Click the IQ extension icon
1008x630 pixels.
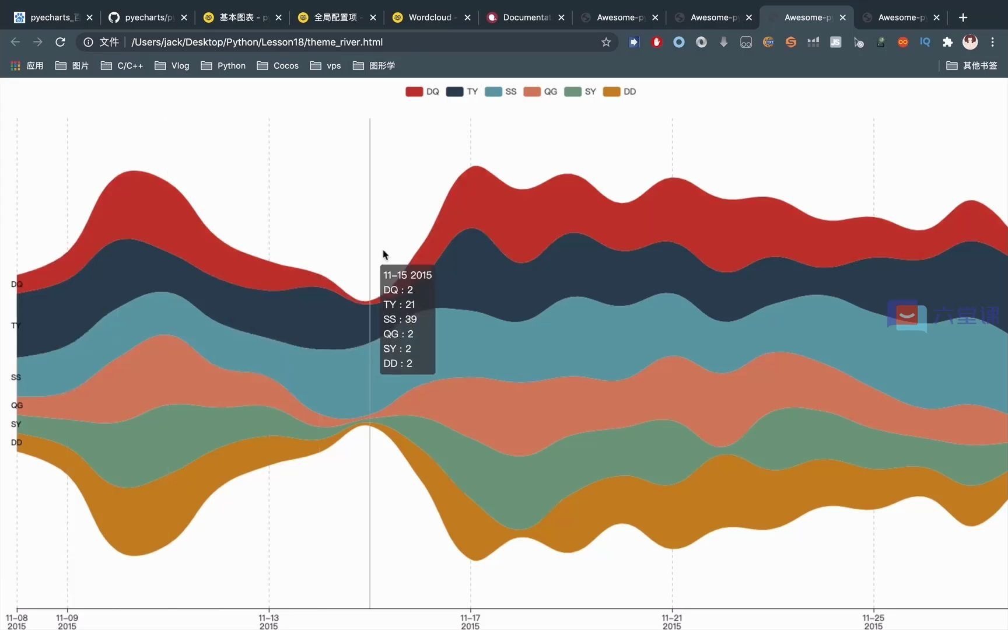(925, 42)
